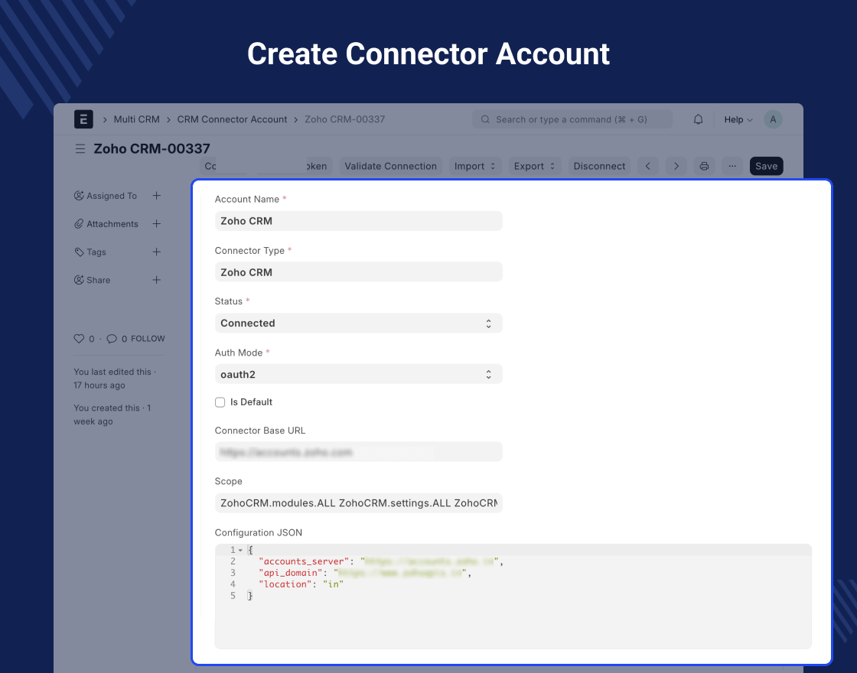Toggle the sidebar hamburger icon
Viewport: 857px width, 673px height.
80,149
